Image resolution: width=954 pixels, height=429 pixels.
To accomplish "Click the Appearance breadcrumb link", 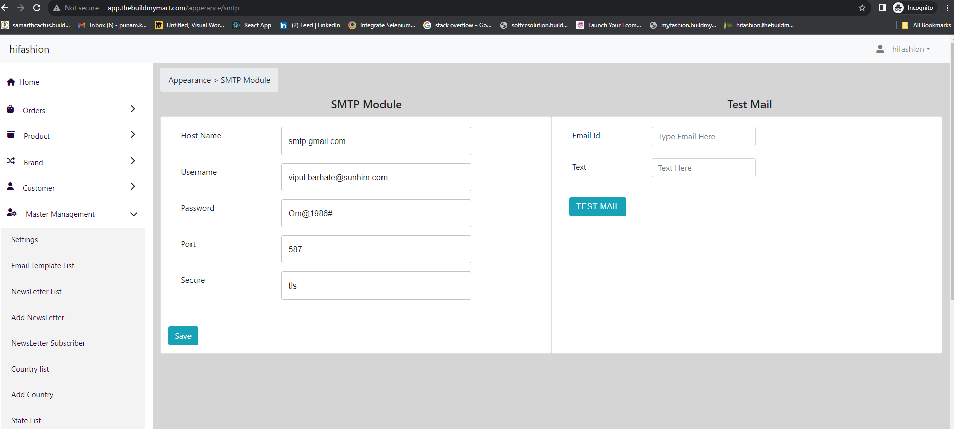I will 189,80.
